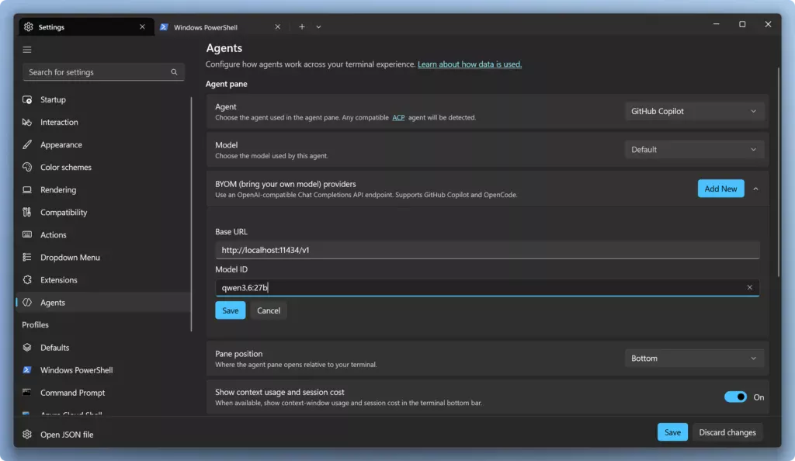Go to Startup settings page

[104, 100]
